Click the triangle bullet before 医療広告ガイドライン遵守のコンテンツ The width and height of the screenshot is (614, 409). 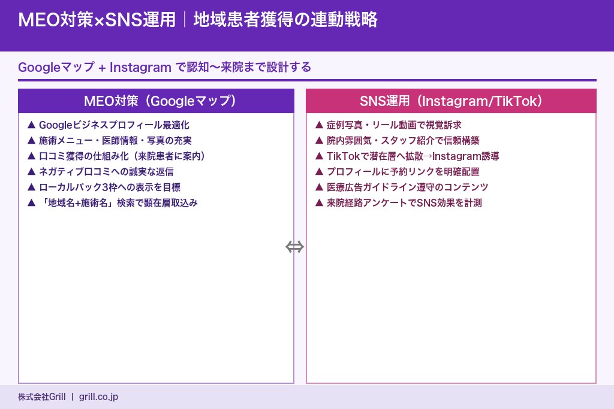[320, 187]
